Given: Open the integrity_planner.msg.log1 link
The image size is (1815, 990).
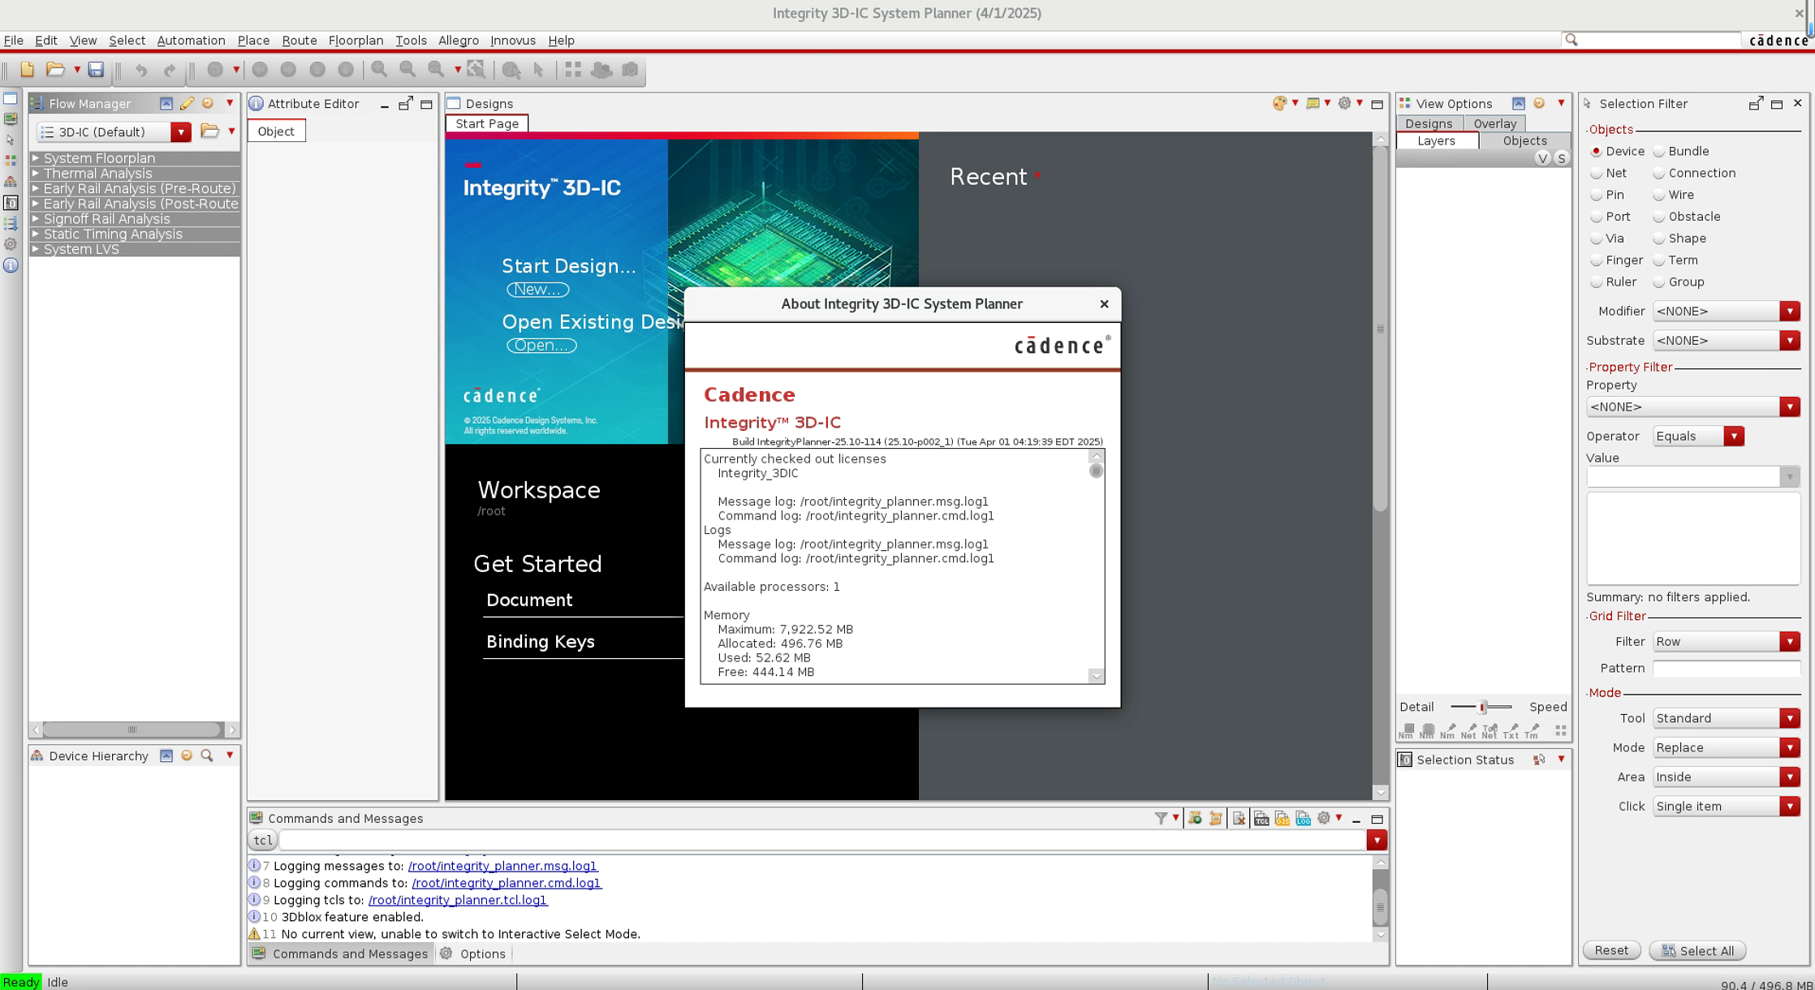Looking at the screenshot, I should 502,866.
